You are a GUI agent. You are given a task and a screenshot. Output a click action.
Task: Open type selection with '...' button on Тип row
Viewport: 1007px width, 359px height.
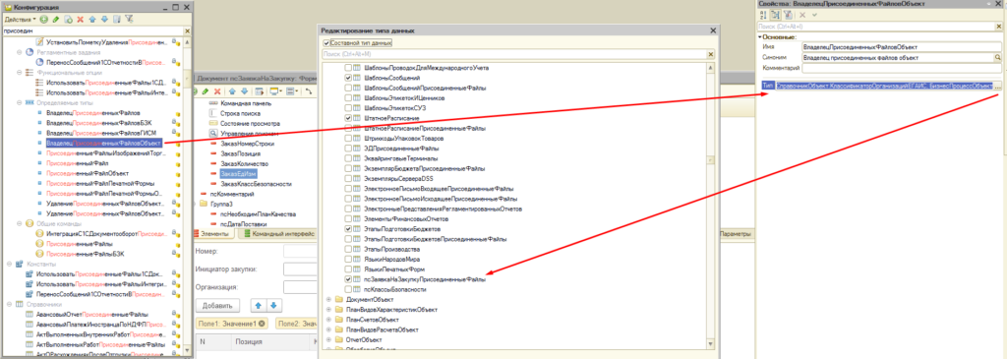[999, 86]
